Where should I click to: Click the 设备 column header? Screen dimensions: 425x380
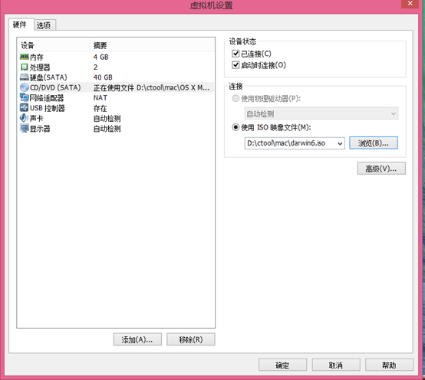(54, 45)
